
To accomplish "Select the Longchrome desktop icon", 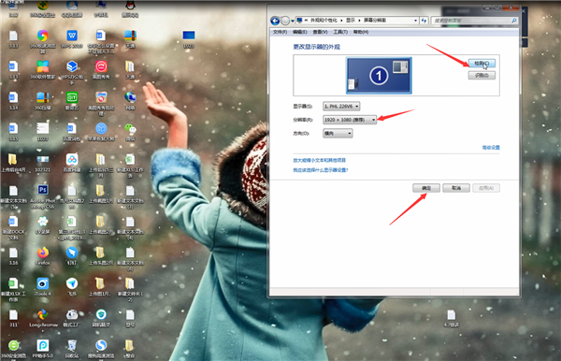I will [43, 318].
